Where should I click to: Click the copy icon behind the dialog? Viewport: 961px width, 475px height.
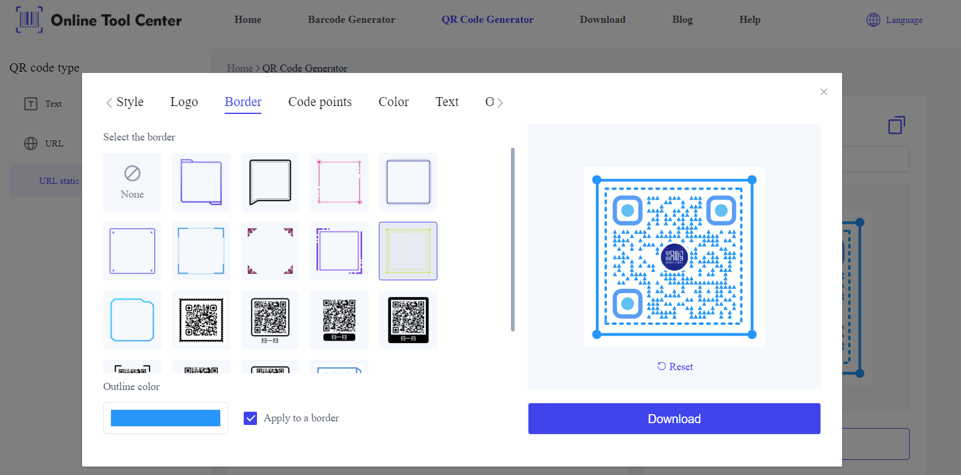[896, 125]
